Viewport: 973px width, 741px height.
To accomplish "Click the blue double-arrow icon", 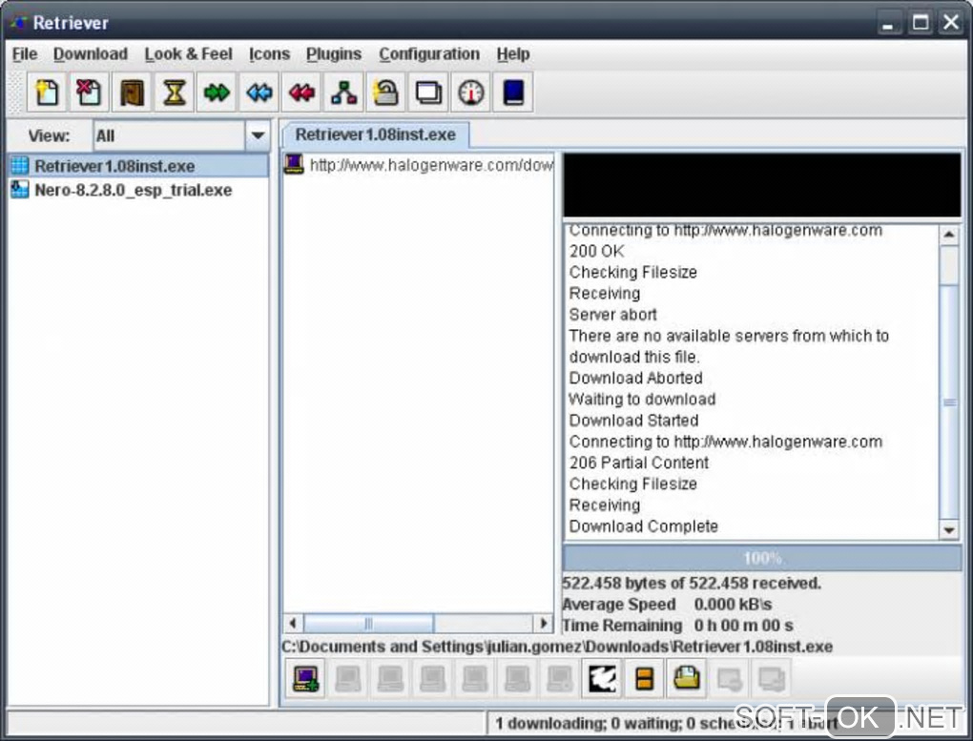I will coord(259,93).
